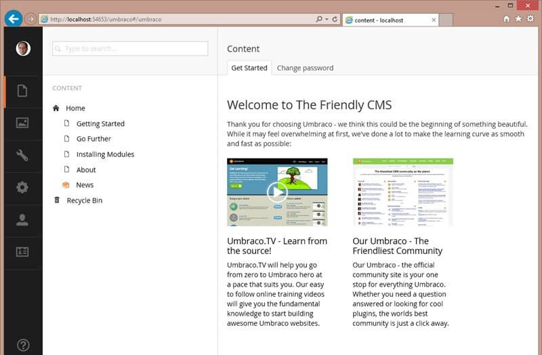
Task: Select About in content tree
Action: point(86,170)
